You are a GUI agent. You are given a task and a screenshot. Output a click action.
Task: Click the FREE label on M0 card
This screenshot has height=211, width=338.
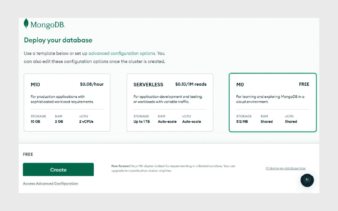pyautogui.click(x=304, y=84)
